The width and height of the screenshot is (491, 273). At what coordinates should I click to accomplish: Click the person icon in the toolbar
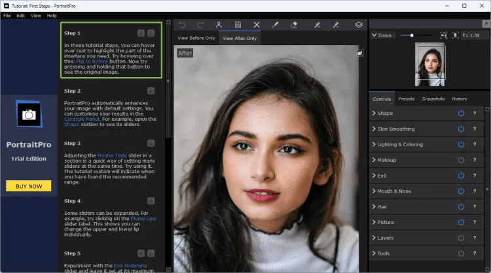coord(219,25)
